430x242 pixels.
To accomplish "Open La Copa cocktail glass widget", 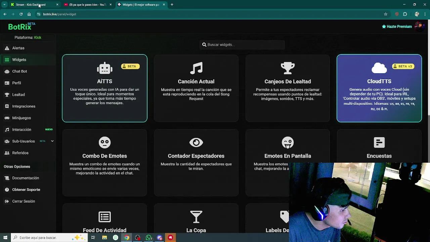I will coord(196,217).
